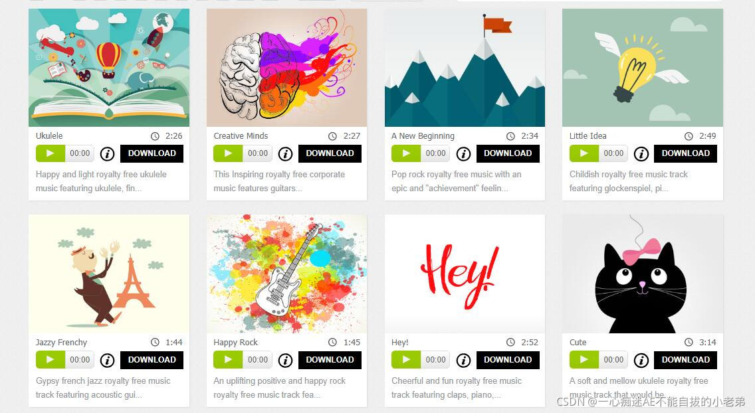Play the Creative Minds track
The width and height of the screenshot is (755, 413).
(x=228, y=153)
